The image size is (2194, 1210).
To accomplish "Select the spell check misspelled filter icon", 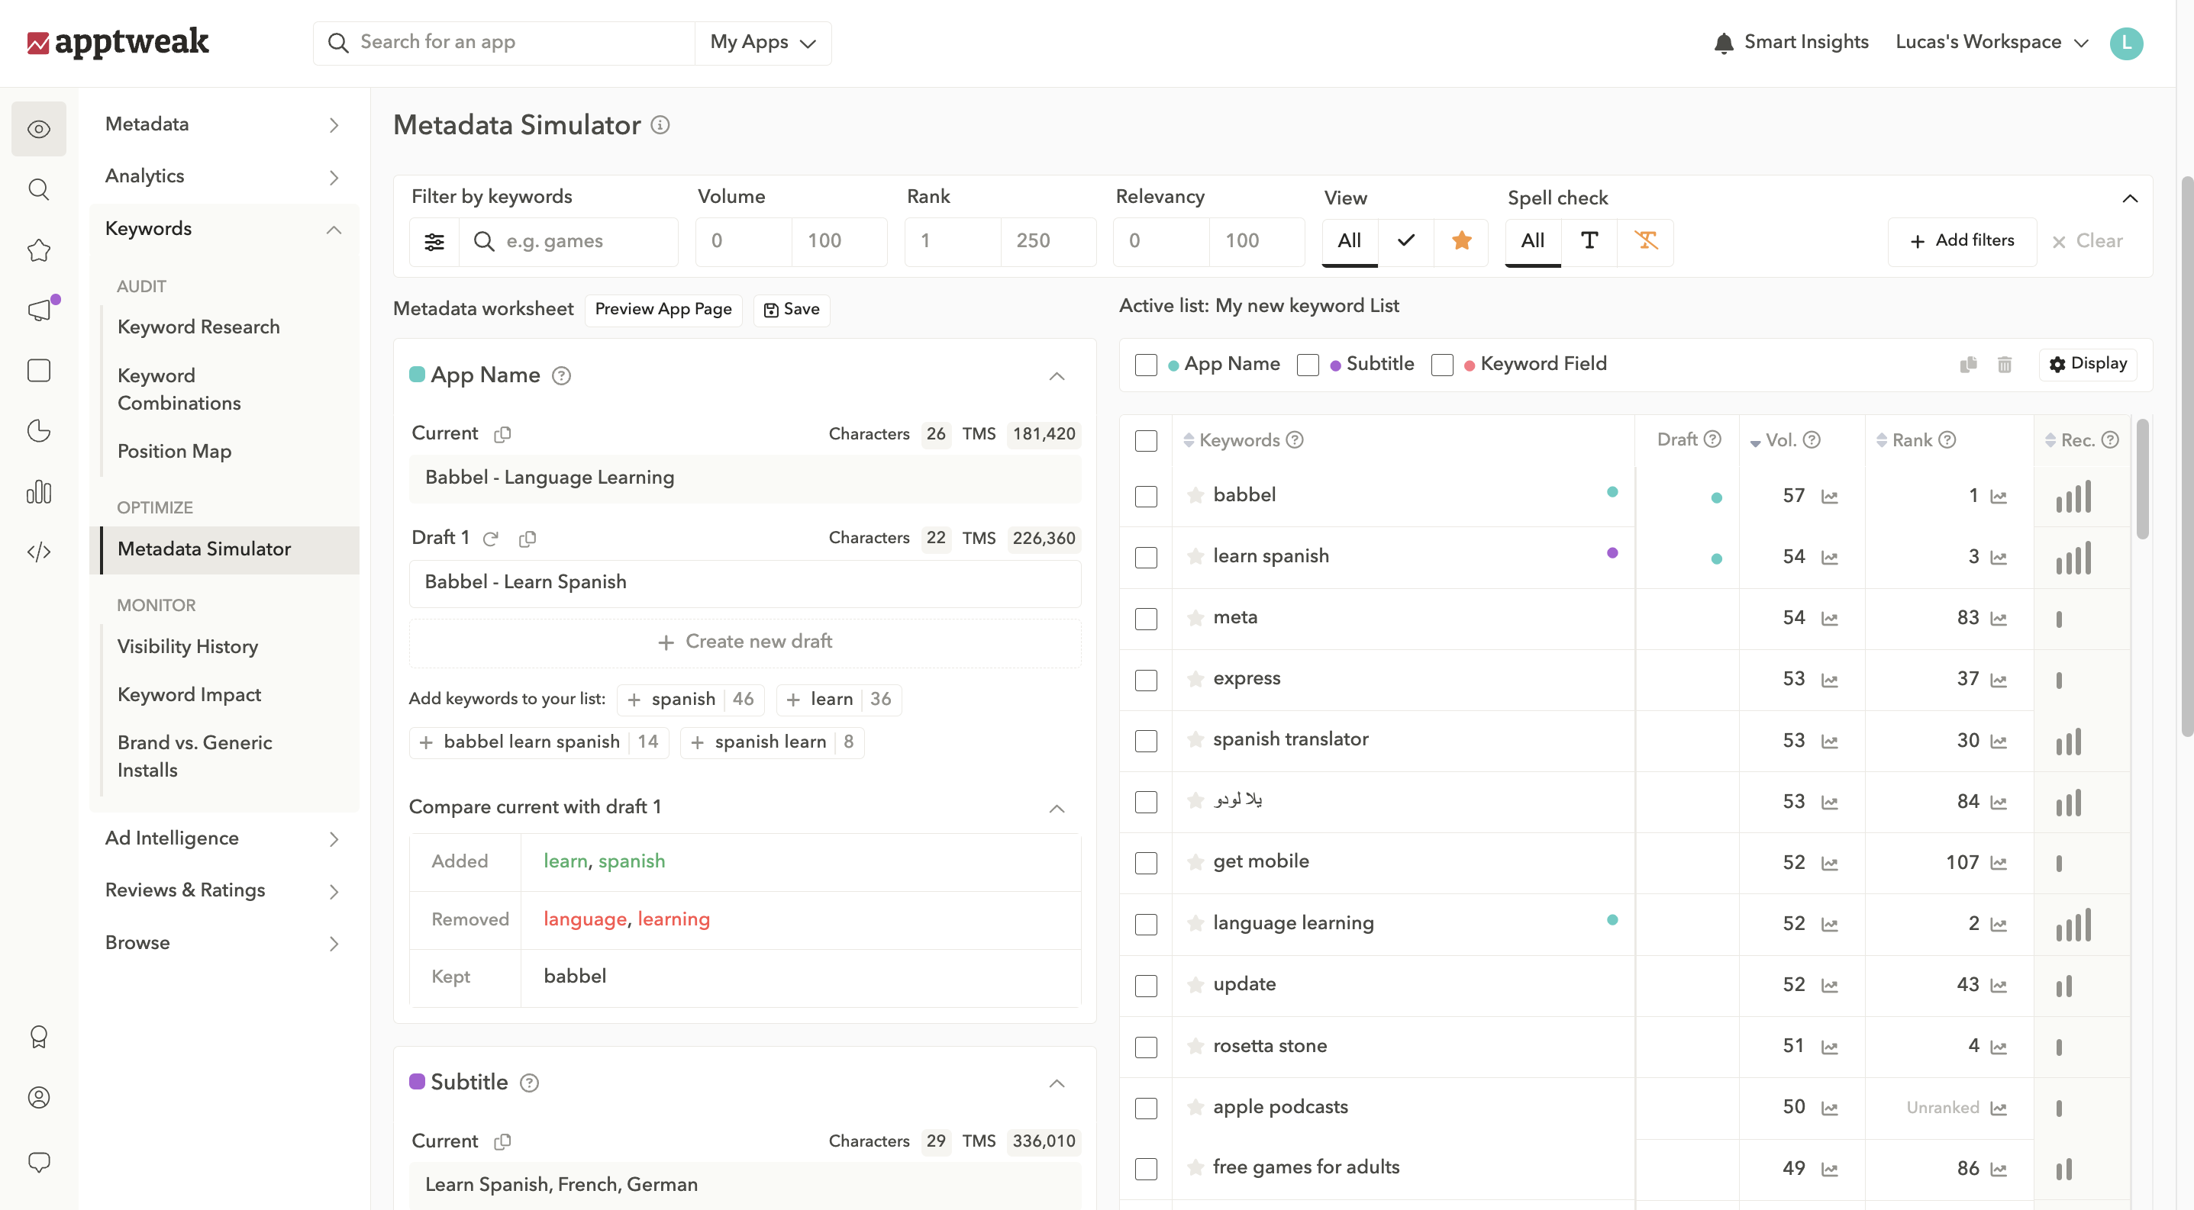I will (x=1647, y=242).
